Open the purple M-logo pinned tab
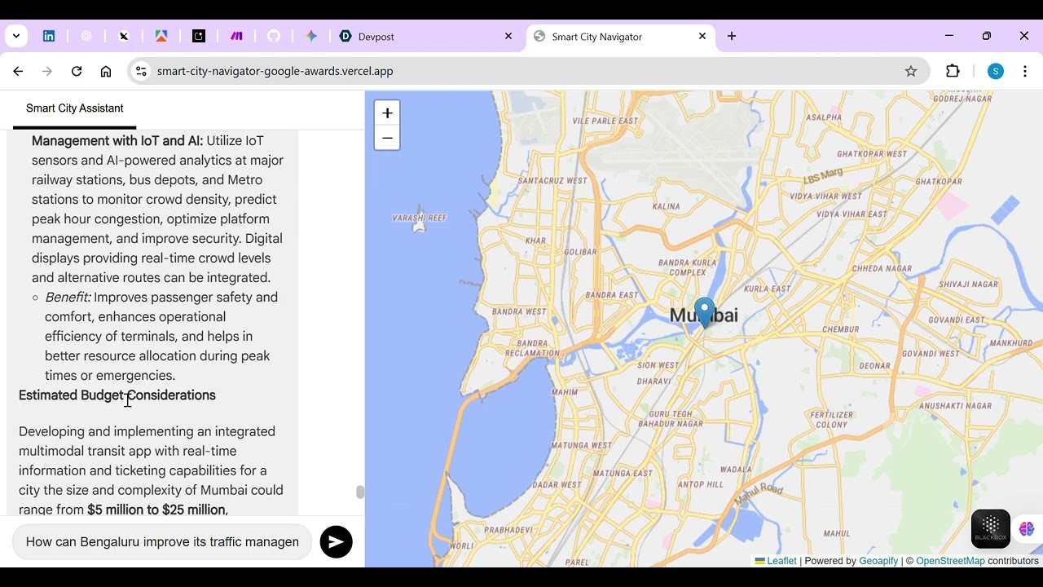Viewport: 1043px width, 587px height. click(x=236, y=36)
